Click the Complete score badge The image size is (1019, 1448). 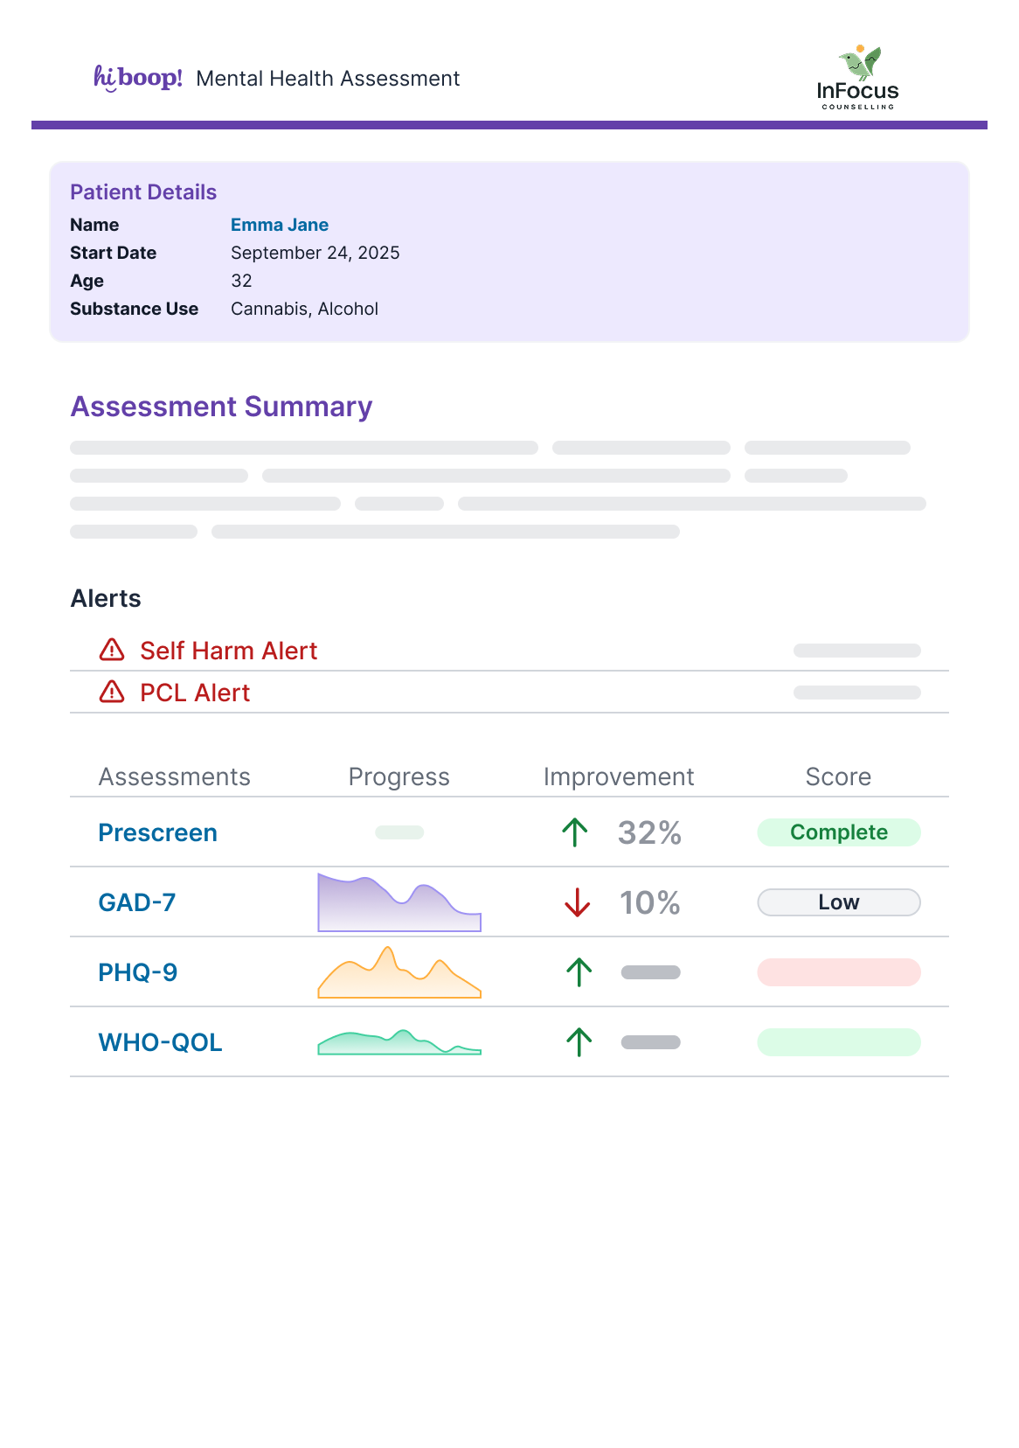click(838, 832)
